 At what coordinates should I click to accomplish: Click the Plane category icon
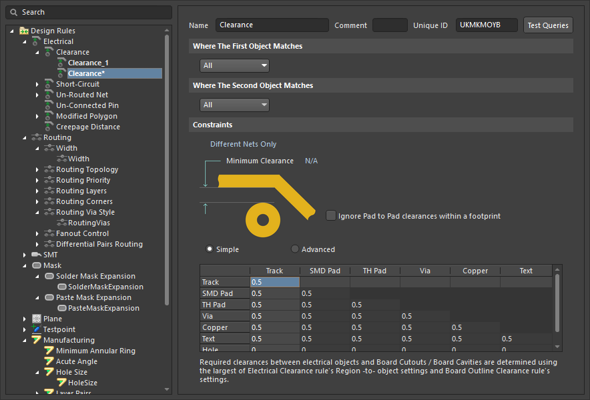(37, 319)
